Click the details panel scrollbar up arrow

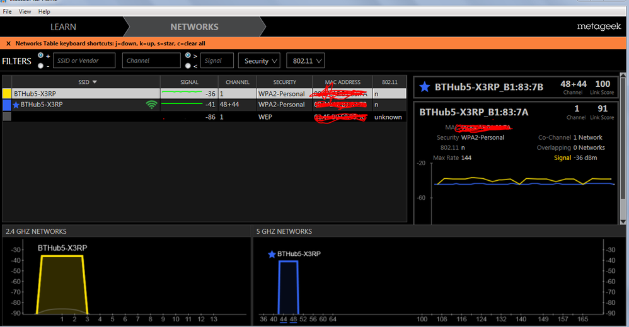(623, 76)
